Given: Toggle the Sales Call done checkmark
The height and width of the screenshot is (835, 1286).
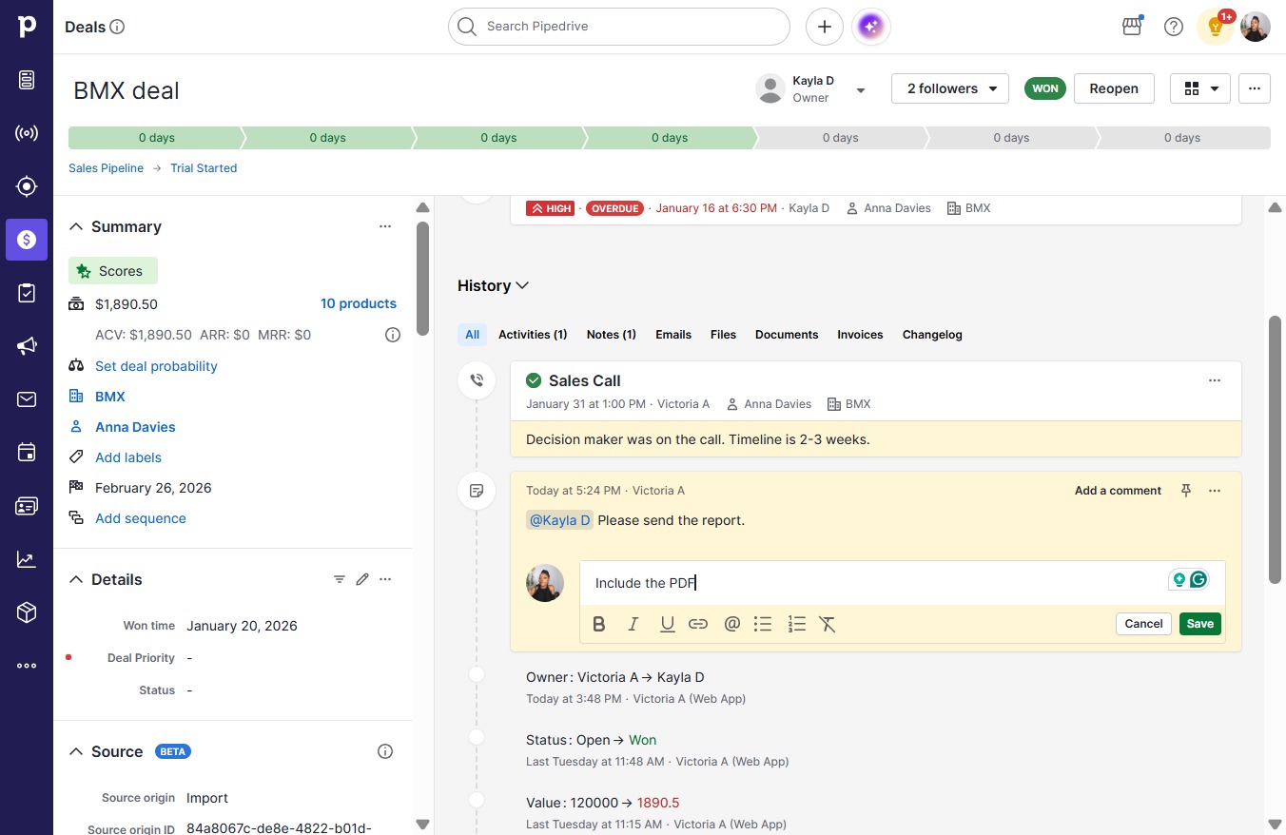Looking at the screenshot, I should tap(534, 380).
